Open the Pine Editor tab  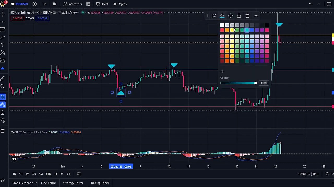pyautogui.click(x=49, y=183)
